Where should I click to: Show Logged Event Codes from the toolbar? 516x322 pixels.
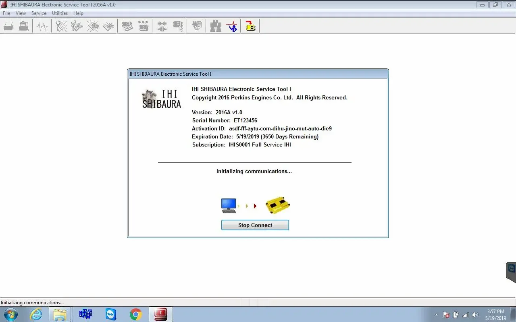tap(108, 27)
